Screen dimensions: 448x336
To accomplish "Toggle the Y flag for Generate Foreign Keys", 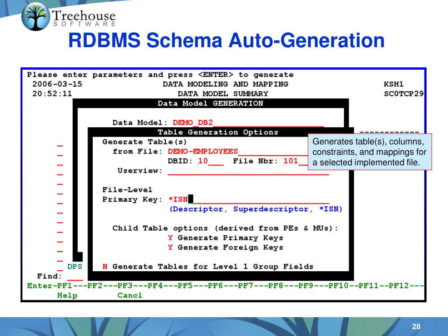I will point(170,248).
